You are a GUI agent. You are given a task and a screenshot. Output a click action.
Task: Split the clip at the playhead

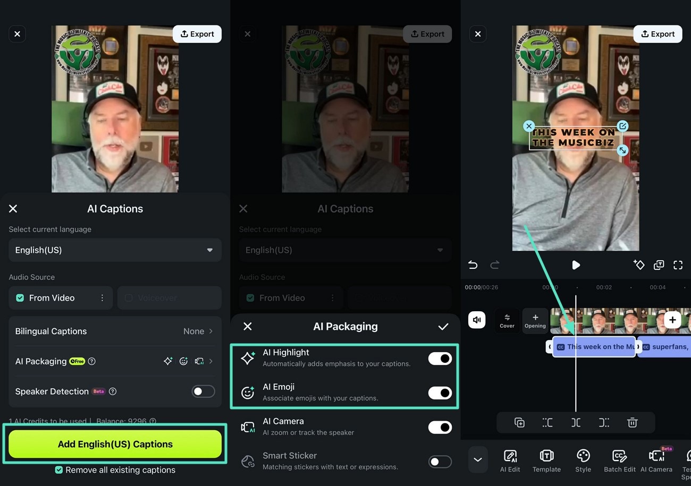[576, 423]
